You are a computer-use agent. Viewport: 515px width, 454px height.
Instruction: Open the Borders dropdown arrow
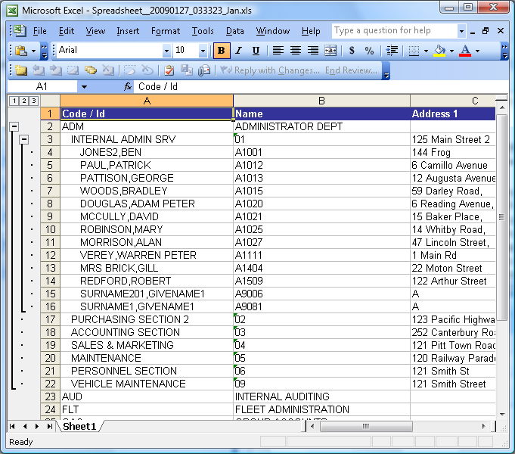[426, 51]
